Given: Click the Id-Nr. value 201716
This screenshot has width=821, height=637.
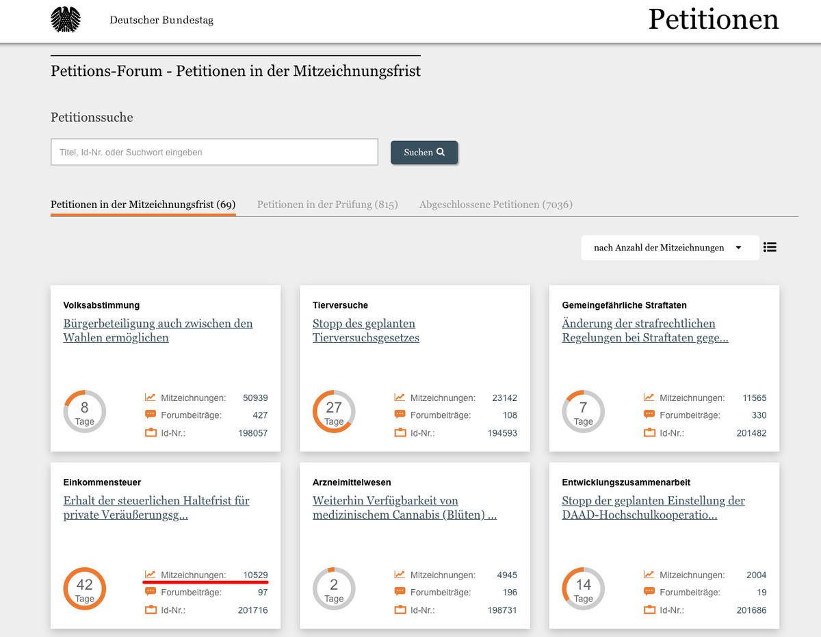Looking at the screenshot, I should click(253, 610).
